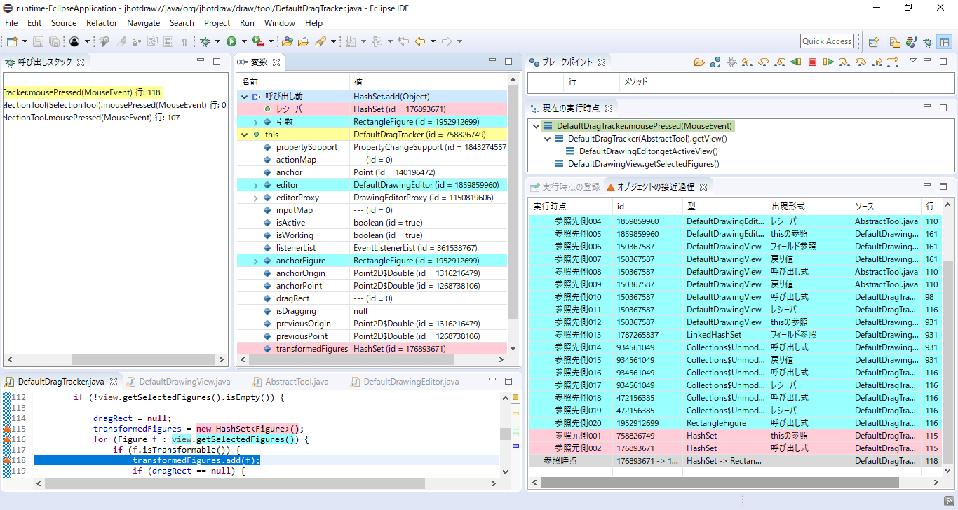Click the Search flashlight toolbar icon

pyautogui.click(x=320, y=41)
